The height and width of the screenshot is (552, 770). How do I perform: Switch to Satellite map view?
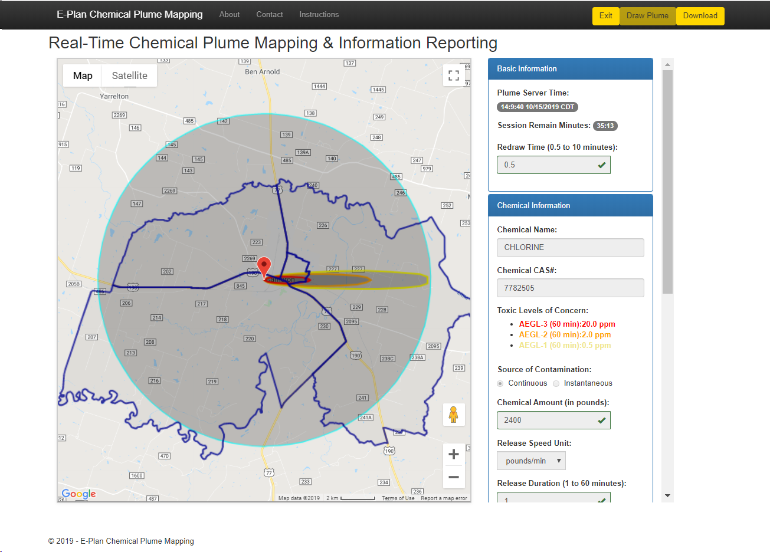(129, 75)
